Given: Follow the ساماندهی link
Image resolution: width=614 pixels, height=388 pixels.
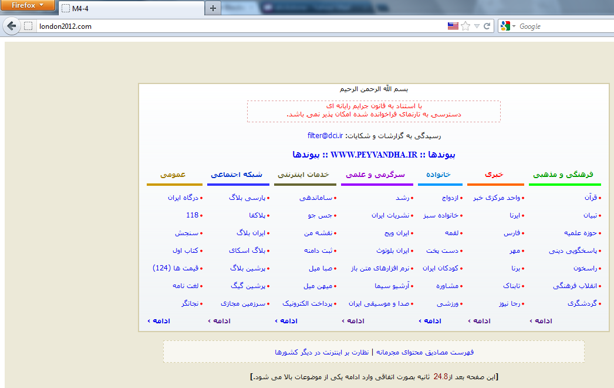Looking at the screenshot, I should 316,198.
